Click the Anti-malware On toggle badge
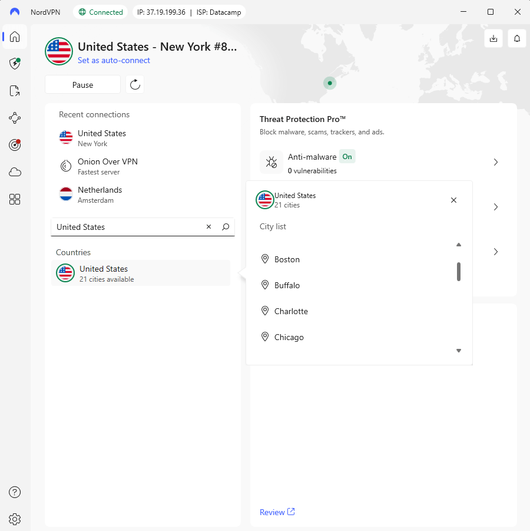The width and height of the screenshot is (530, 531). click(x=347, y=157)
